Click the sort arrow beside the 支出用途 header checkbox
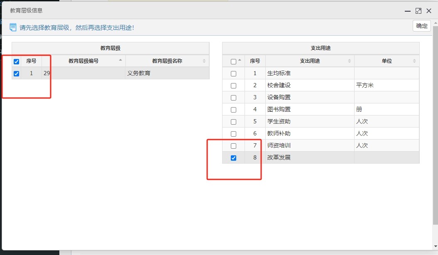 (x=240, y=60)
